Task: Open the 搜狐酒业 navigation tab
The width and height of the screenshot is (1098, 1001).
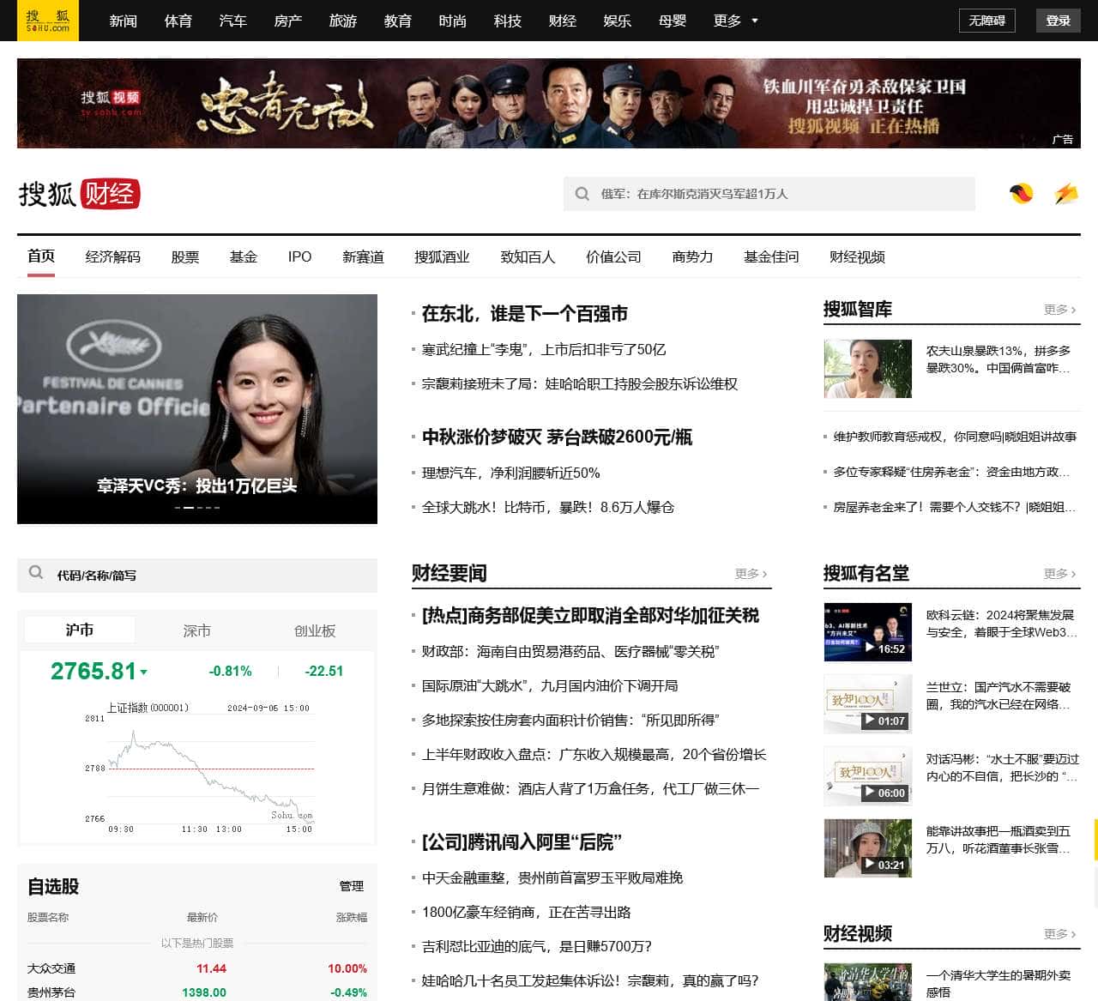Action: [442, 256]
